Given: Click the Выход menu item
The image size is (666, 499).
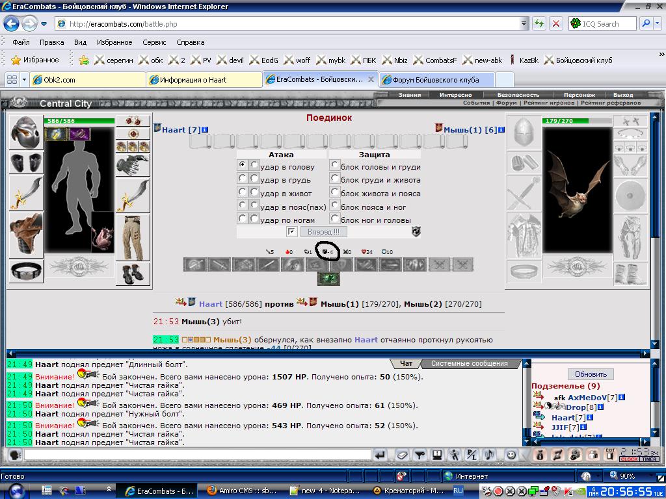Looking at the screenshot, I should point(623,95).
